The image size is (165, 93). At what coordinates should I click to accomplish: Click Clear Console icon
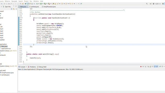click(148, 67)
